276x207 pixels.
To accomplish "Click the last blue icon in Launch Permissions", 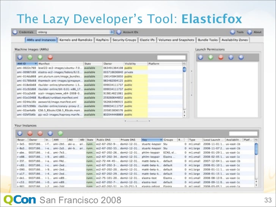I will pos(241,57).
